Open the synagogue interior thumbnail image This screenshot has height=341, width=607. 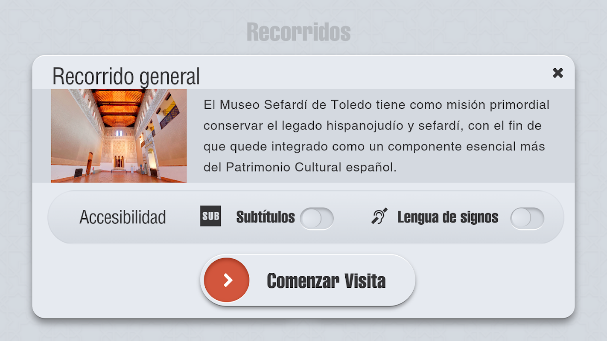[119, 136]
